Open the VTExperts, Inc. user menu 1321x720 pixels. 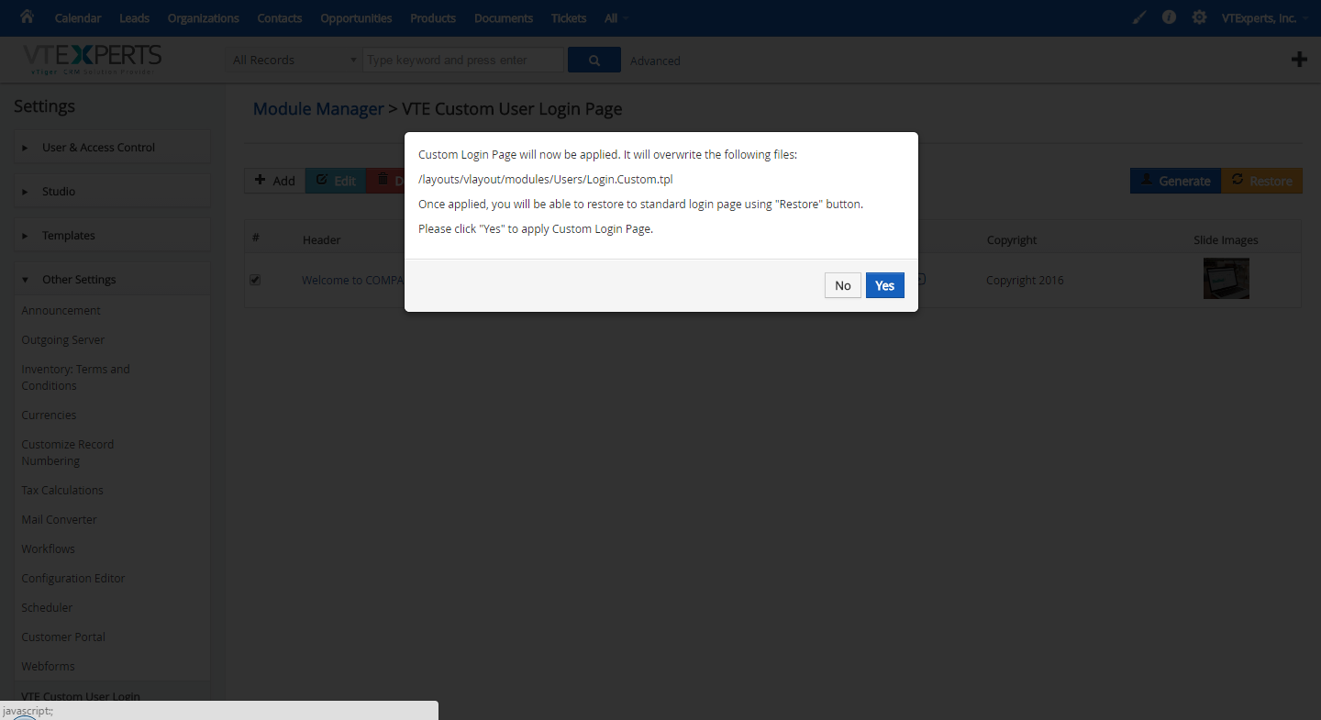[1263, 18]
